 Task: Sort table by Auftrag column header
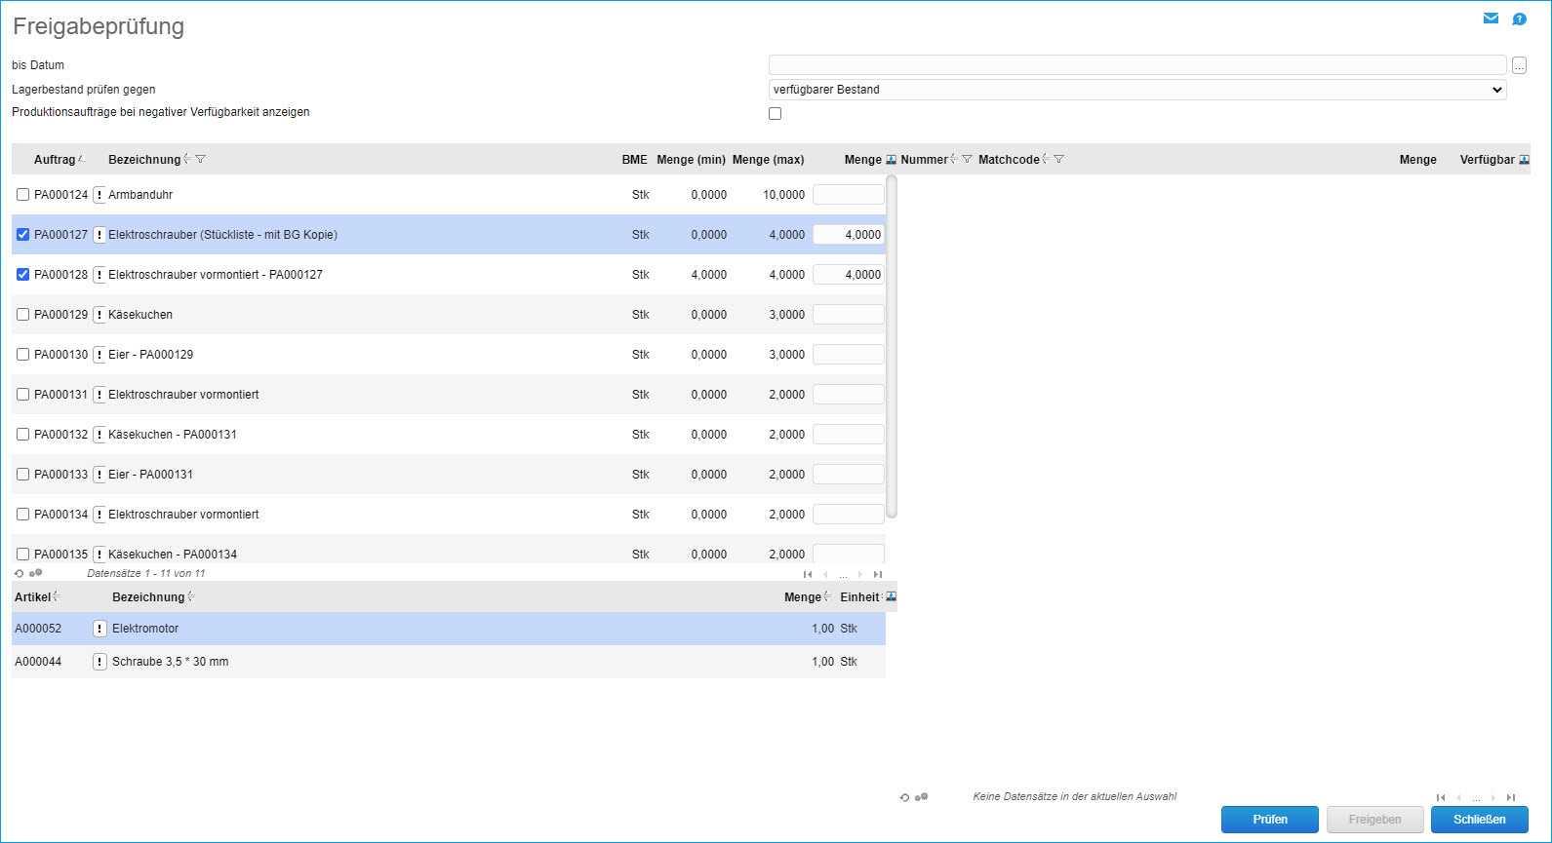pos(55,160)
